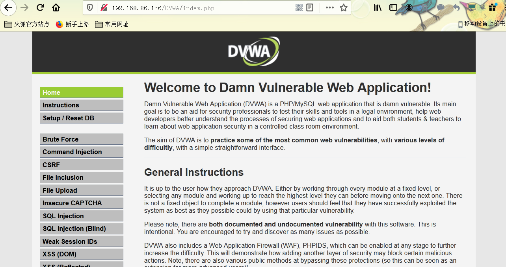Screen dimensions: 506x267
Task: Open the Instructions menu item
Action: point(82,105)
